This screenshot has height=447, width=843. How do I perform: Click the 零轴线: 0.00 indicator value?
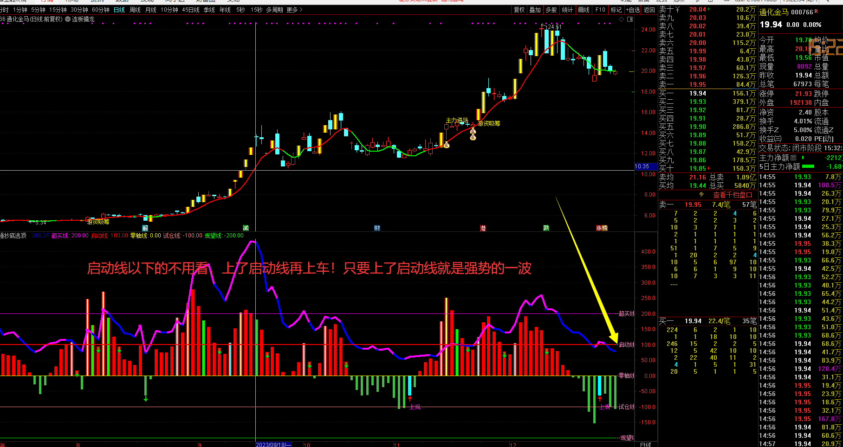pos(146,236)
